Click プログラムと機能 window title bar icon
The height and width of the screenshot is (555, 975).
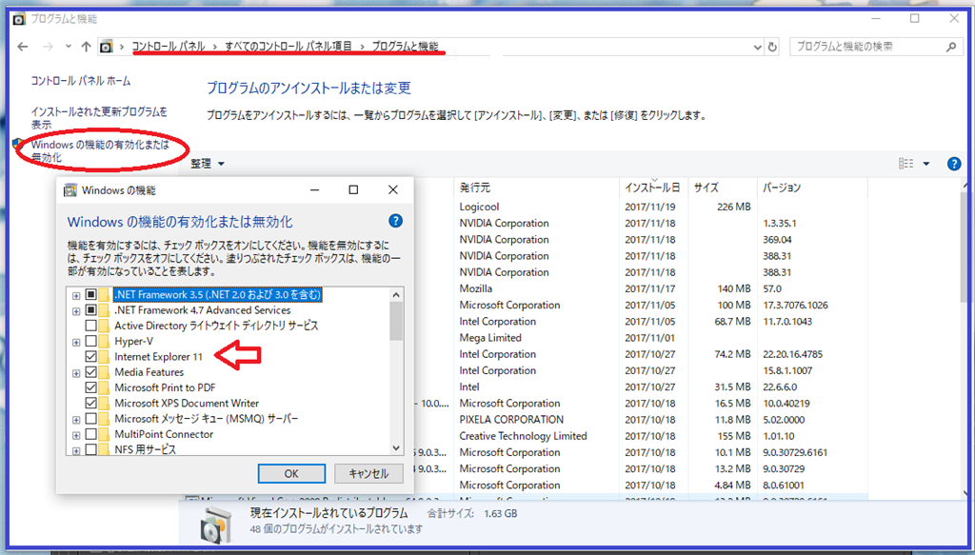pyautogui.click(x=20, y=19)
